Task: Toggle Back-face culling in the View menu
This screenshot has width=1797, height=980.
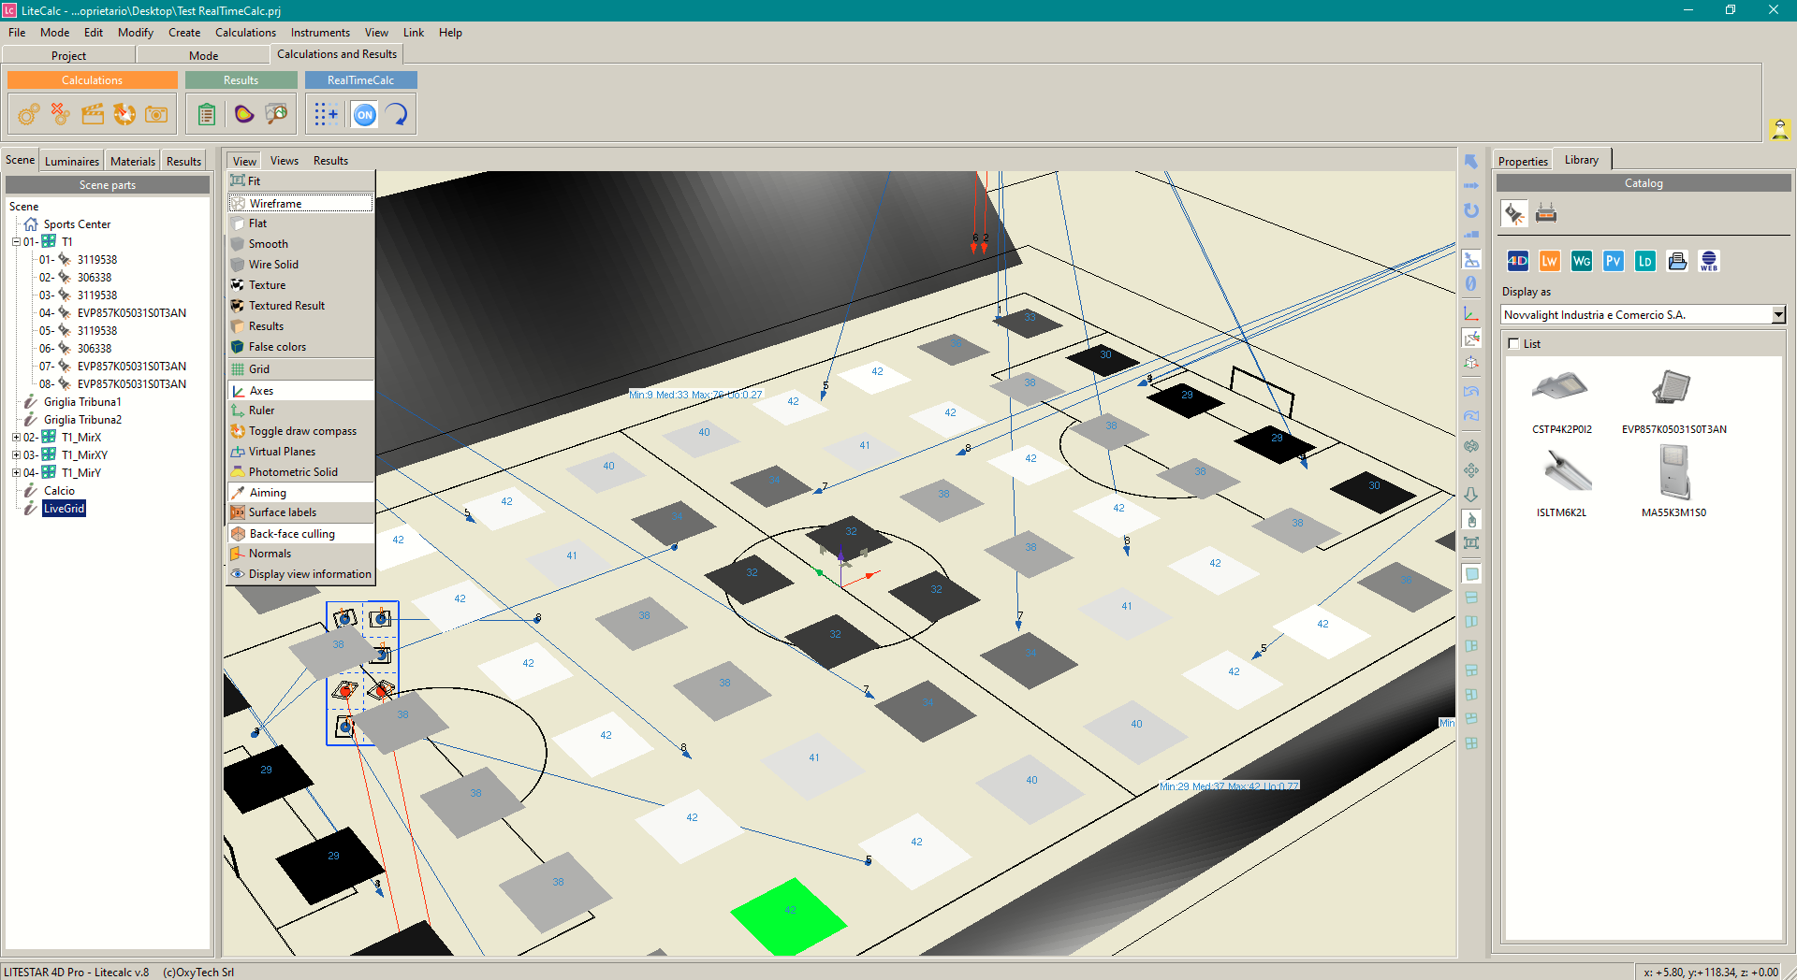Action: coord(292,534)
